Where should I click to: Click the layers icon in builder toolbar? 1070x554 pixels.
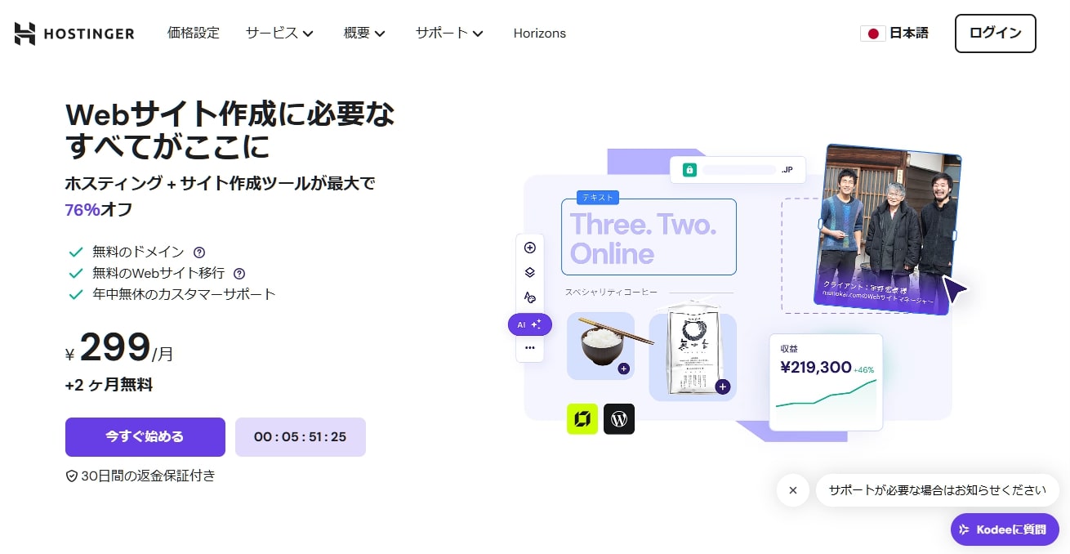(x=529, y=272)
